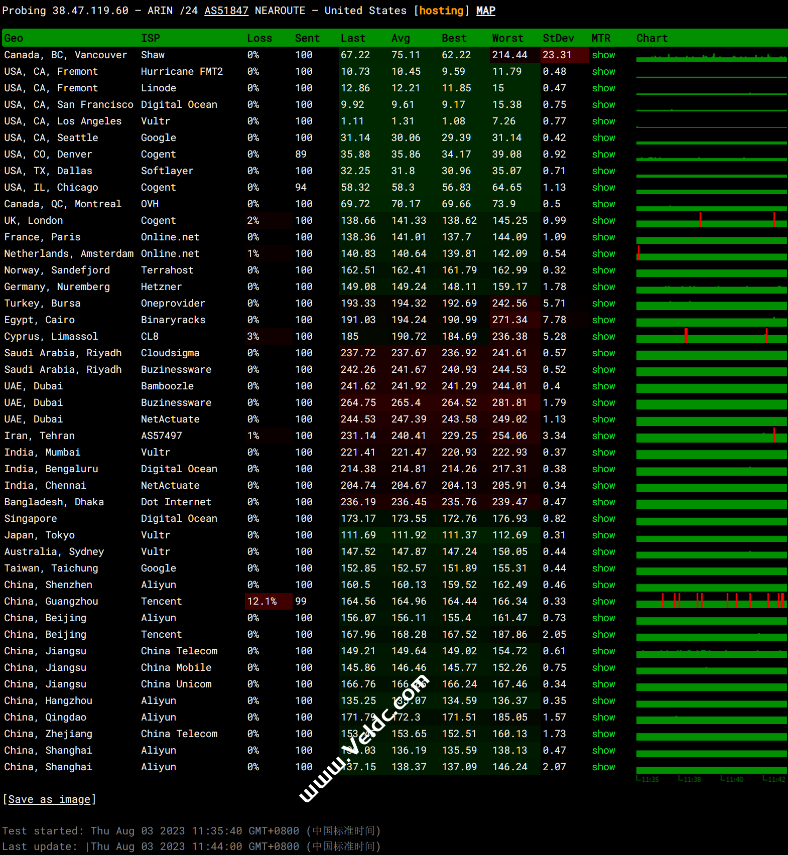Viewport: 788px width, 855px height.
Task: Show MTR for the China, Shenzhen row
Action: point(603,585)
